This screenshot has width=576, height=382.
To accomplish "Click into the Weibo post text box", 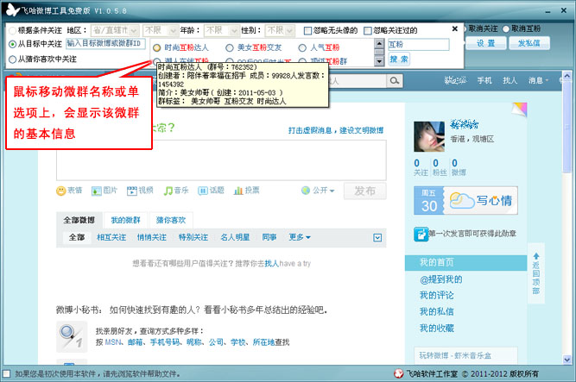I will [221, 160].
